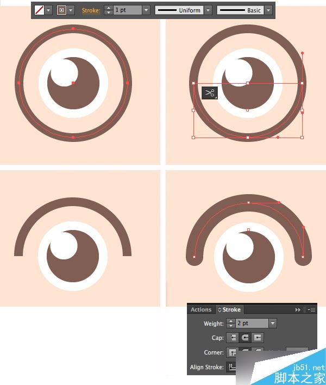326x385 pixels.
Task: Open the Stroke panel options menu
Action: coord(311,309)
